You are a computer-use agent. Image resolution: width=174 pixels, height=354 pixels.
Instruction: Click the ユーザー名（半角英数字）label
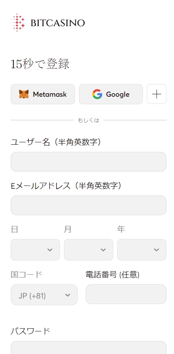56,142
